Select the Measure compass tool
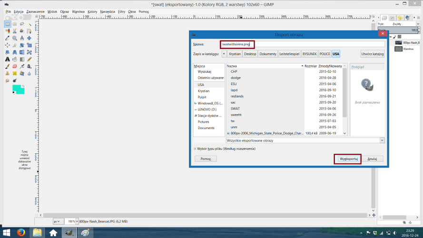Screen dimensions: 423x238 click(22, 38)
